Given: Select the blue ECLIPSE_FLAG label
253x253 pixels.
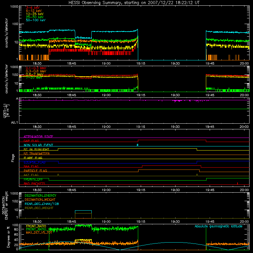Looking at the screenshot, I should 34,162.
